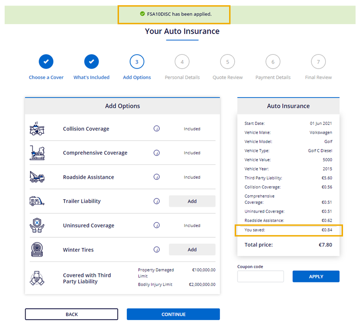356x333 pixels.
Task: Click the Trailer Liability caravan icon
Action: [x=37, y=201]
